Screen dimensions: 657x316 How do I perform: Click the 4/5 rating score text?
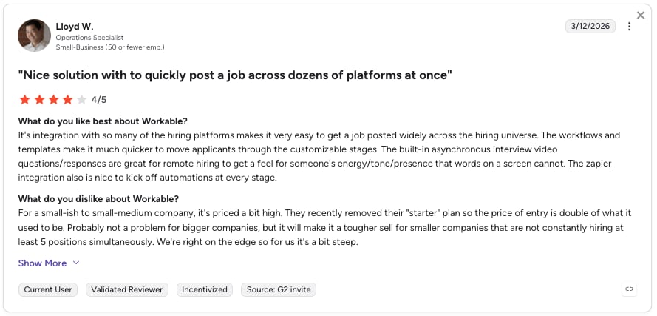click(99, 100)
